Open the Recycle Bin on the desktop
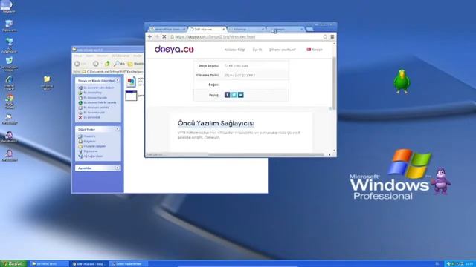Viewport: 476px width, 267px height. (10, 64)
